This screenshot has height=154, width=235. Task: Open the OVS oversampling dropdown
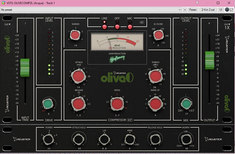click(227, 24)
